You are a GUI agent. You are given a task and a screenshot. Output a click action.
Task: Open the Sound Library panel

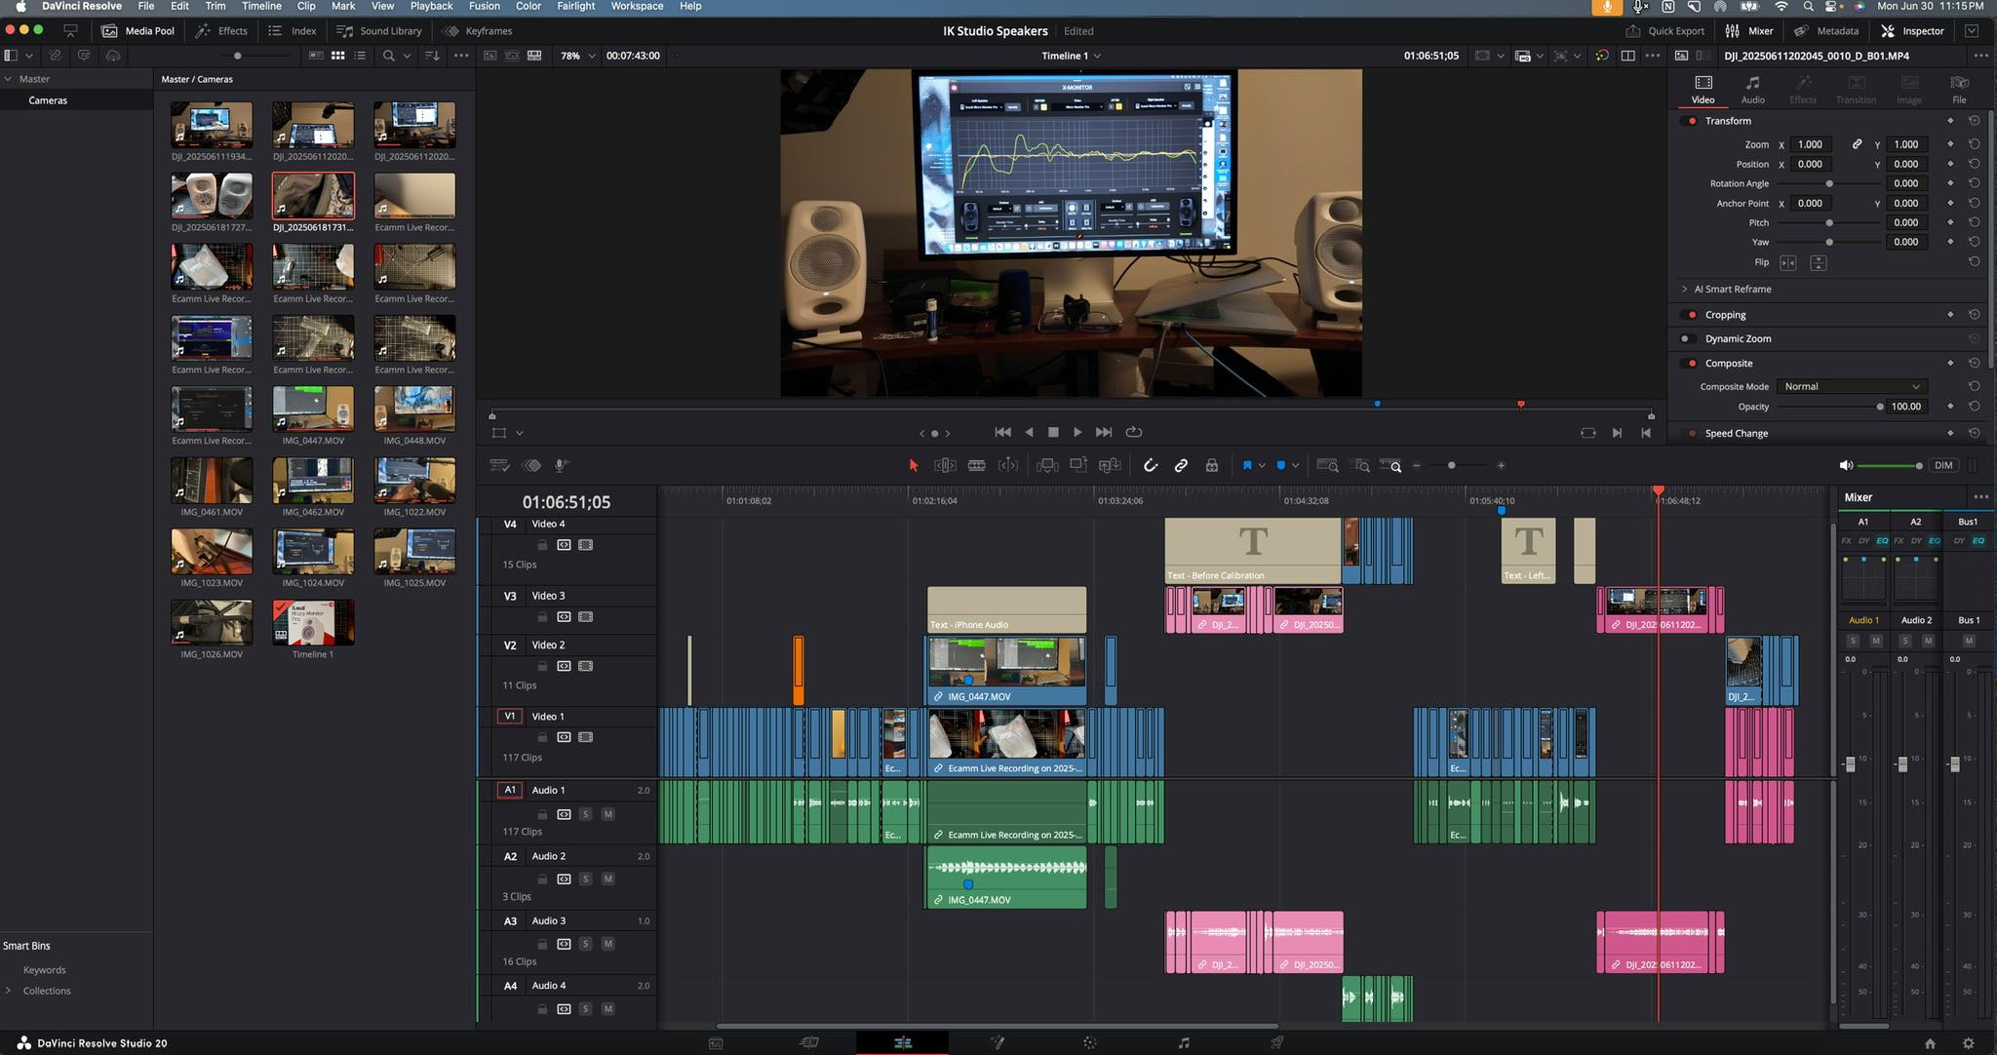pyautogui.click(x=379, y=31)
